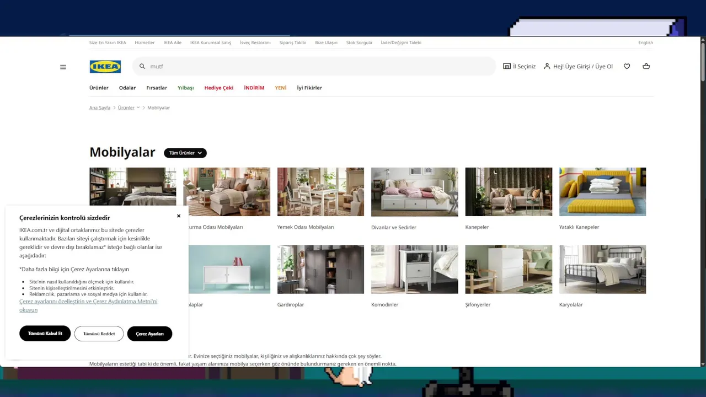Click Divanlar ve Sedirler caption
The image size is (706, 397).
(394, 227)
